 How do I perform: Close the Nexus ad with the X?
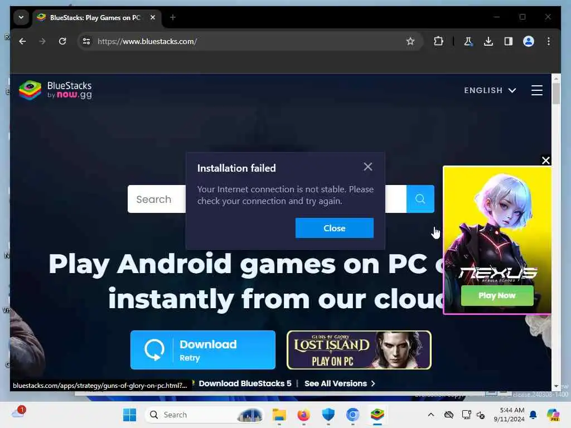click(545, 160)
